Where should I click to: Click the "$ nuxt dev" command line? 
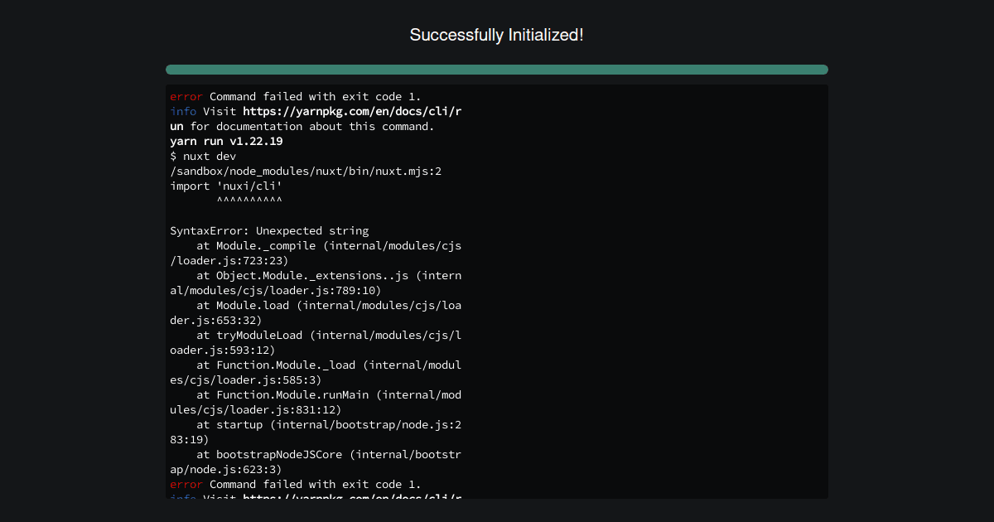[x=203, y=156]
